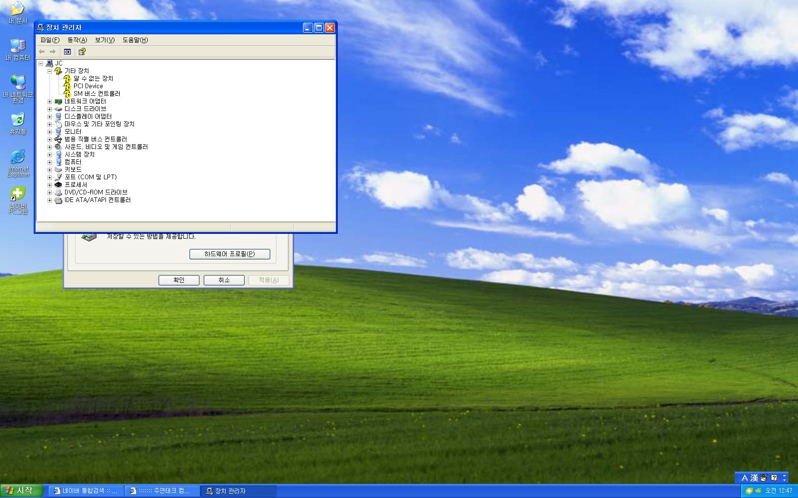This screenshot has width=798, height=498.
Task: Open the 도움말(H) menu
Action: click(135, 40)
